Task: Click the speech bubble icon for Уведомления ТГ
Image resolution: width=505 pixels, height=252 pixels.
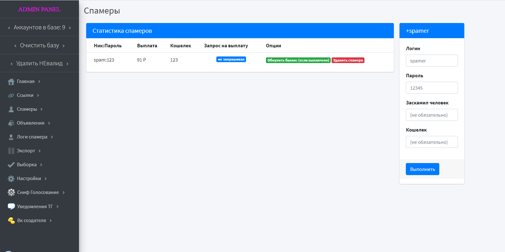Action: [11, 207]
